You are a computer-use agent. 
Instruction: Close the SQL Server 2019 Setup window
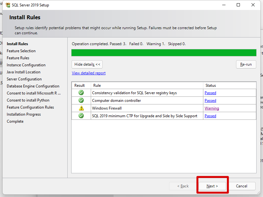coord(253,5)
